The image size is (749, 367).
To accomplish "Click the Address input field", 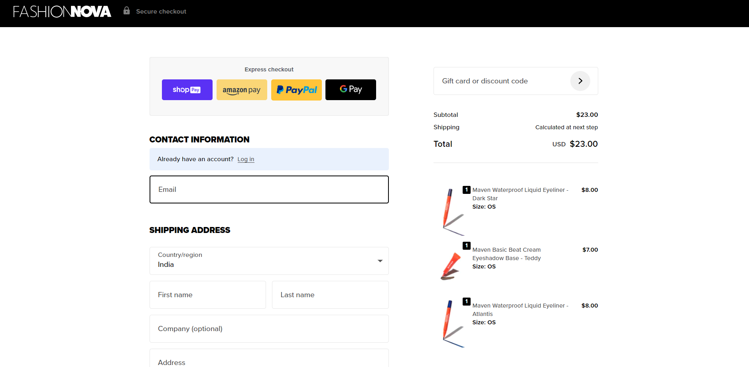I will 269,361.
